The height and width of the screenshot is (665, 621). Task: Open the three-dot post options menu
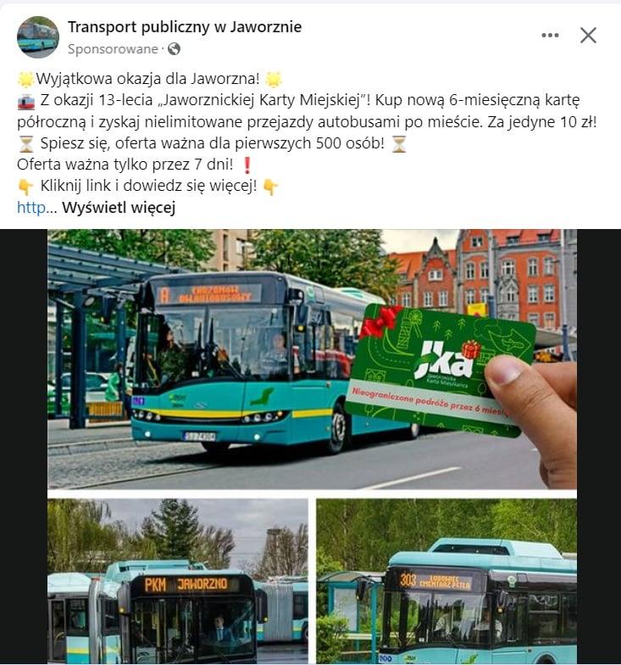pos(550,36)
